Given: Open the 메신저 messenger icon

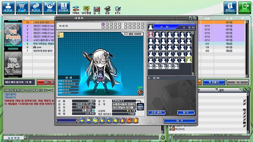Looking at the screenshot, I should [x=36, y=8].
